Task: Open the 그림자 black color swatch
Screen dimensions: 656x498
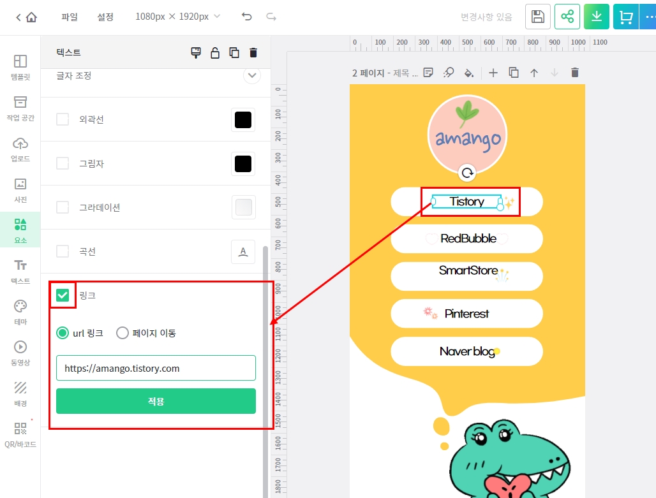Action: (243, 163)
